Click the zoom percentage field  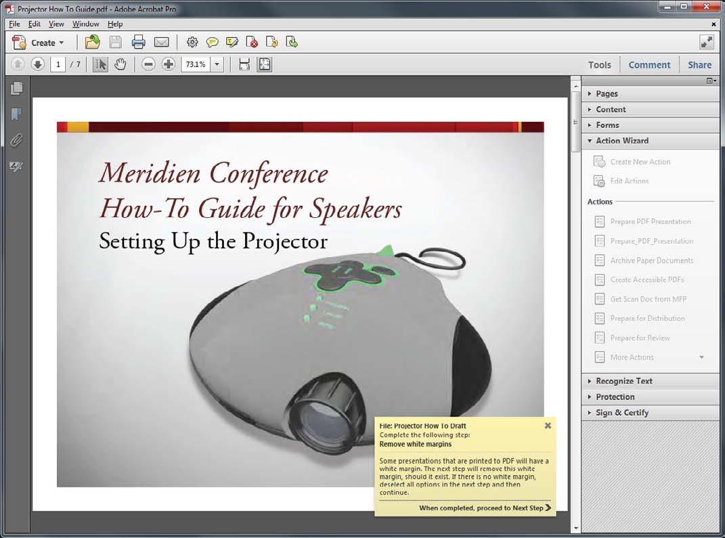tap(196, 64)
